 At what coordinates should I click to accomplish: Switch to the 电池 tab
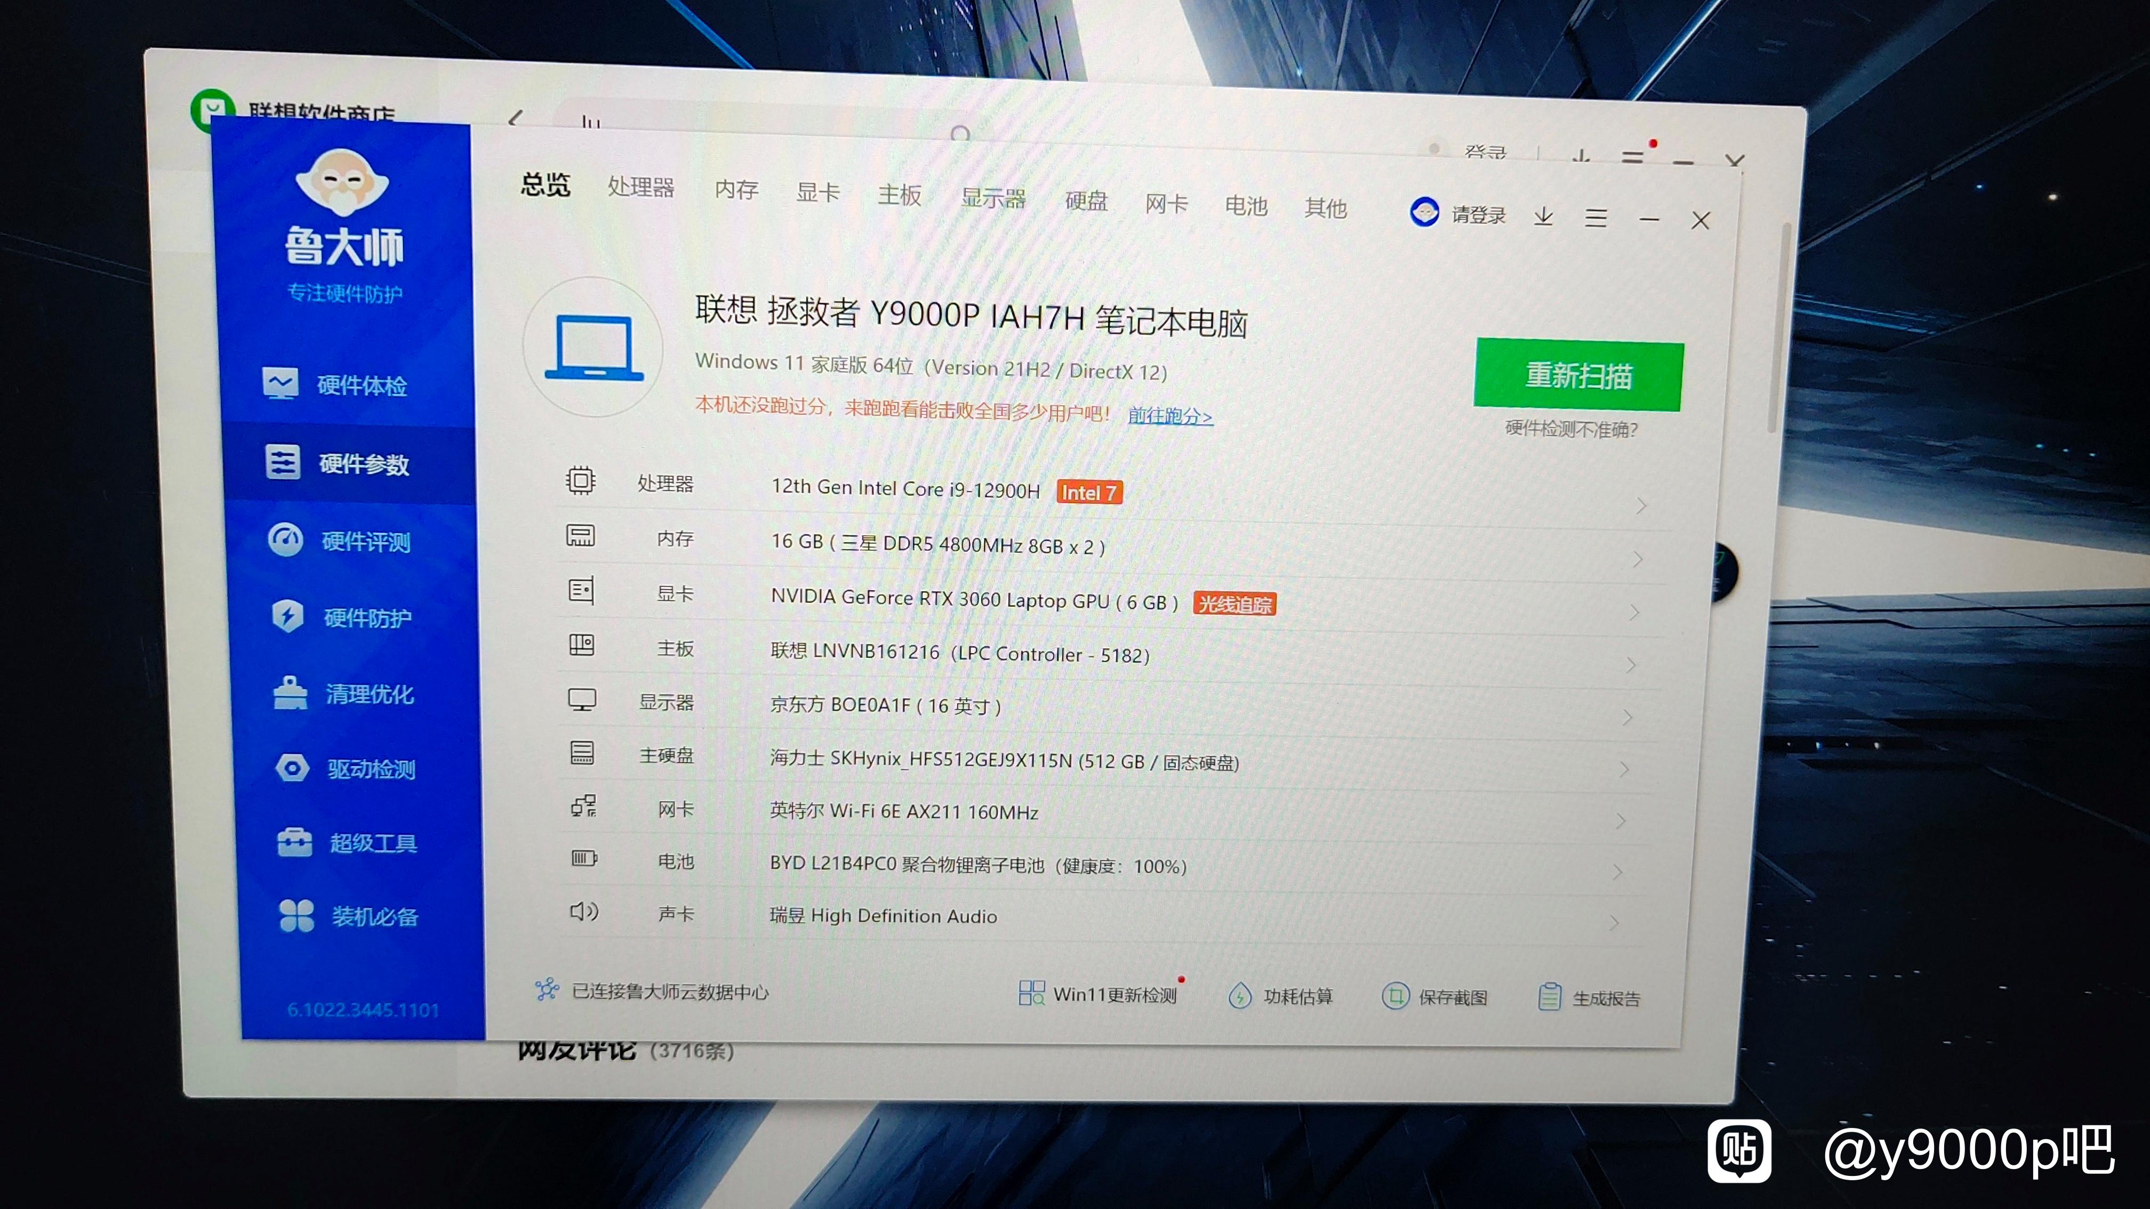[1246, 206]
